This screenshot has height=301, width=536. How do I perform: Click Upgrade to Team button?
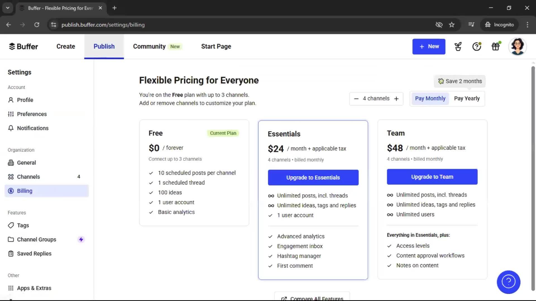(432, 177)
